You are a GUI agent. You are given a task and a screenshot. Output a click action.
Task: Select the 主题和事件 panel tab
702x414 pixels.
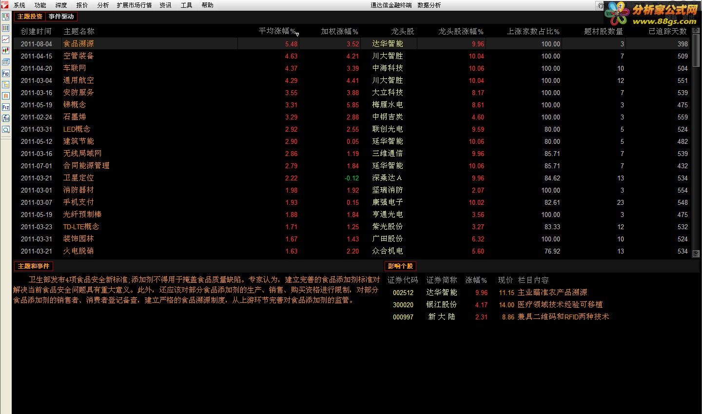pos(34,266)
